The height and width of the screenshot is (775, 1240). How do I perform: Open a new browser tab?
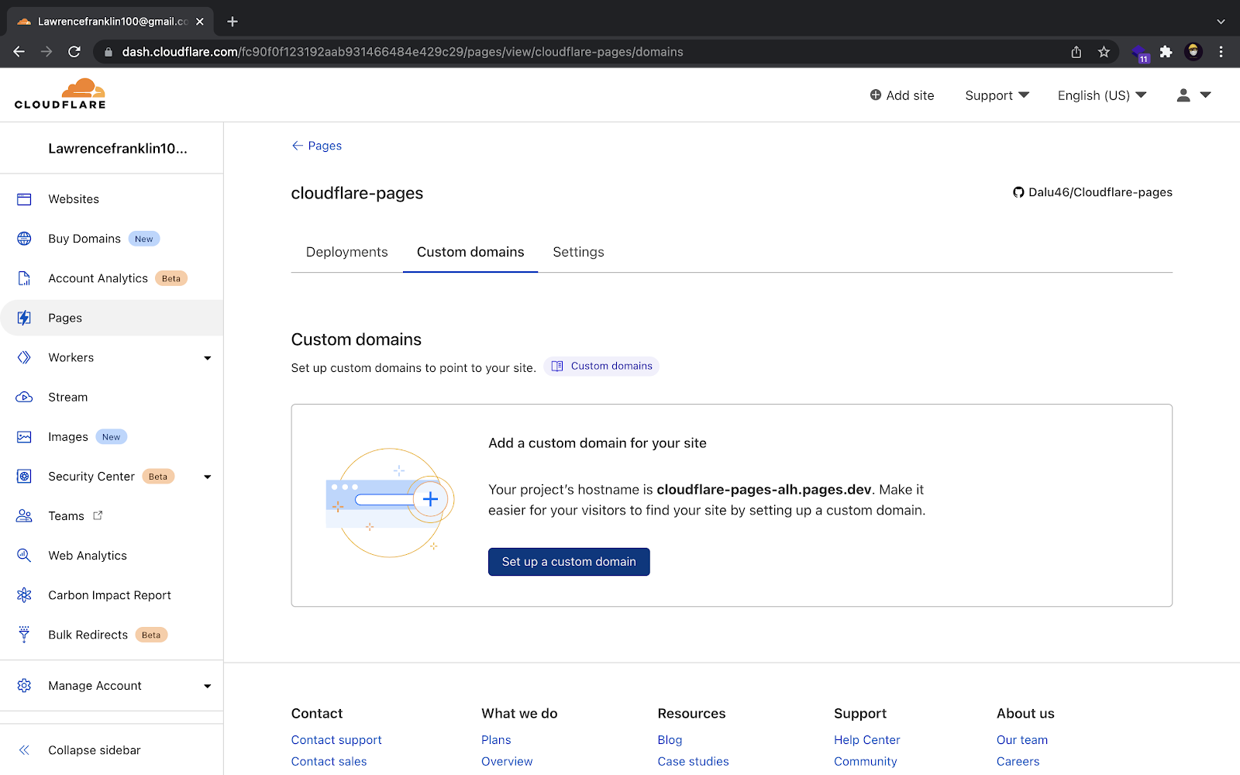[x=232, y=22]
